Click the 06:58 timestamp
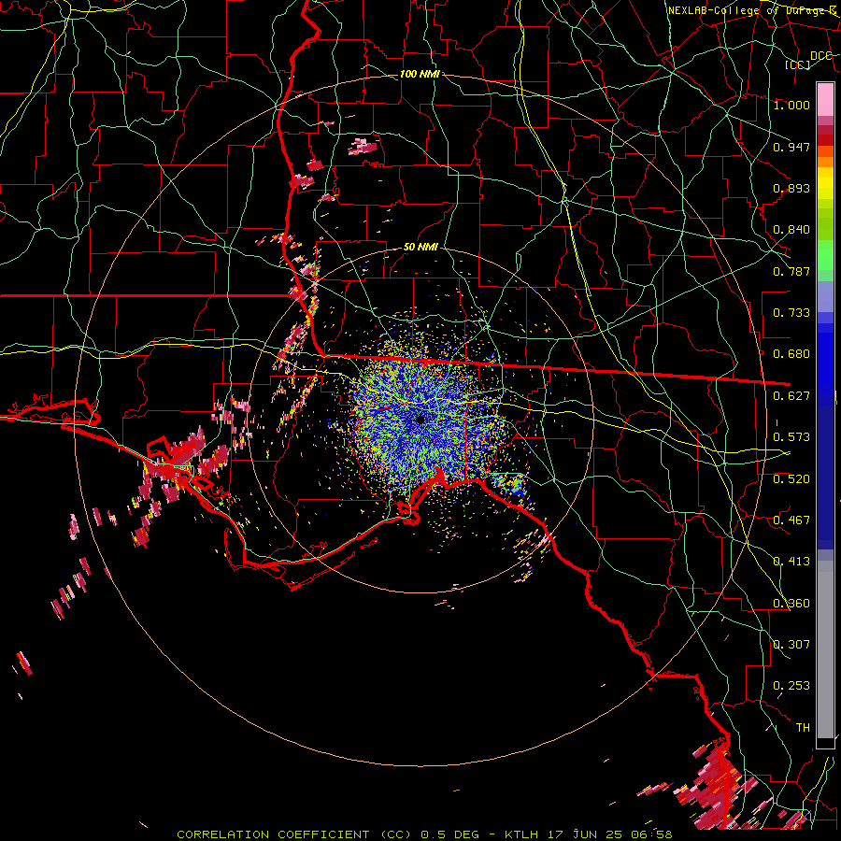 651,834
